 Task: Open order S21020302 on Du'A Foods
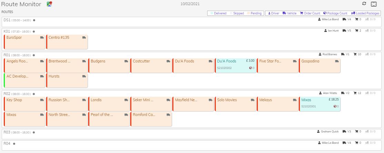click(224, 68)
